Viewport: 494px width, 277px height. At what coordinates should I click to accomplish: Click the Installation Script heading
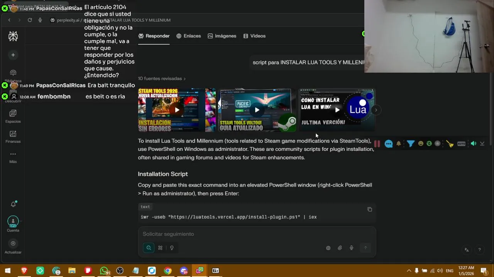pos(163,174)
